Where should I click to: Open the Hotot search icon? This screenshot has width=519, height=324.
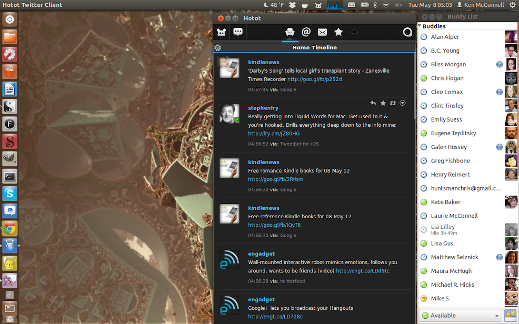[x=407, y=32]
